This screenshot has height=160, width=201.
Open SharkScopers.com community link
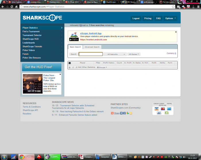tap(119, 108)
